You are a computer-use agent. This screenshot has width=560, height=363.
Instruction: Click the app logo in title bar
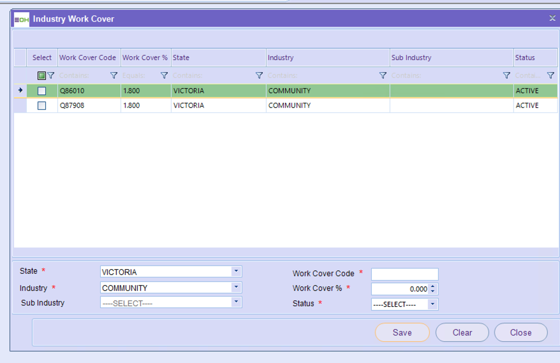point(22,19)
